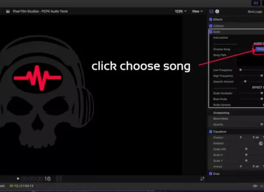Viewport: 264px width, 192px height.
Task: Click the Song Path label
Action: pyautogui.click(x=220, y=55)
